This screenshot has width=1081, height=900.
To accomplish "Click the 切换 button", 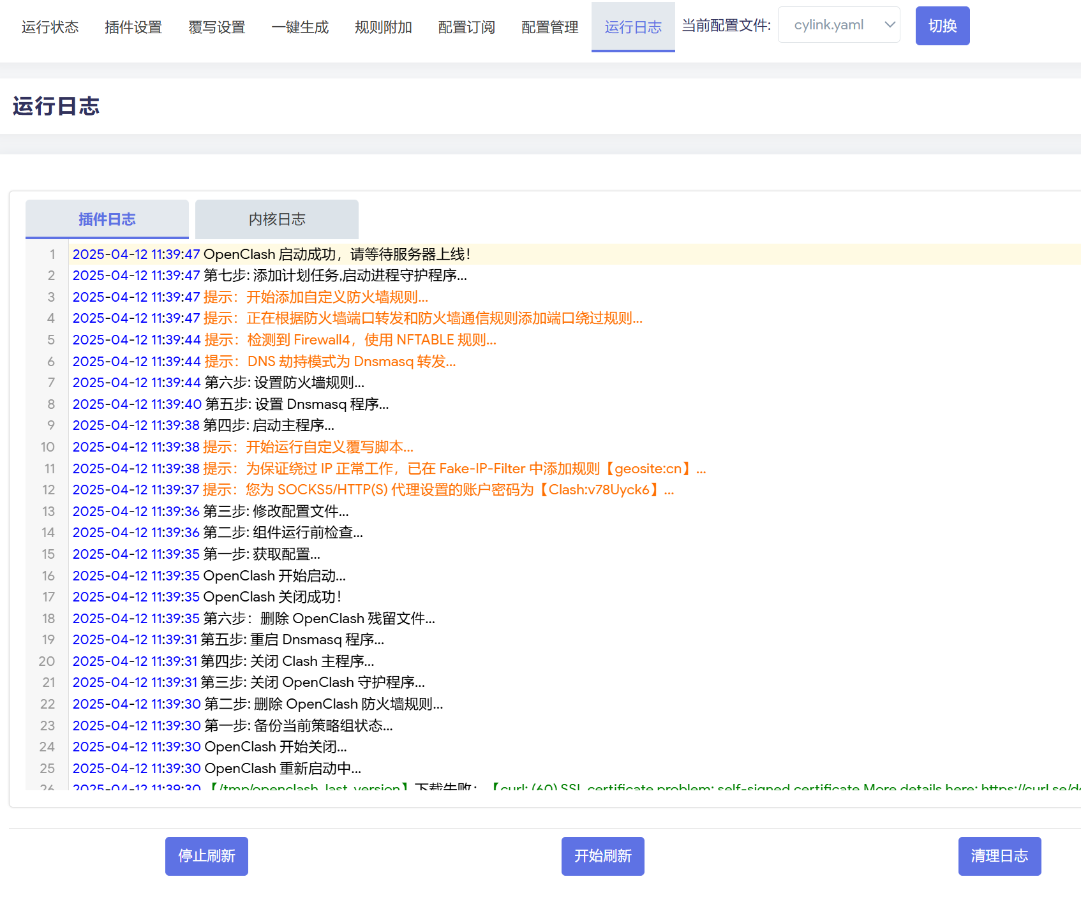I will click(x=943, y=26).
